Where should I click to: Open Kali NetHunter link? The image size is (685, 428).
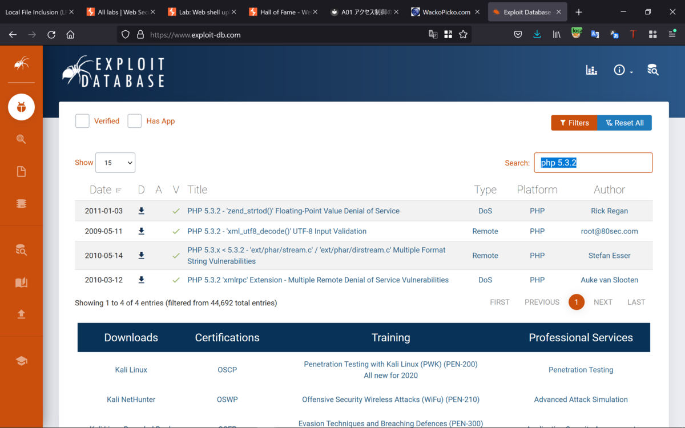click(131, 399)
